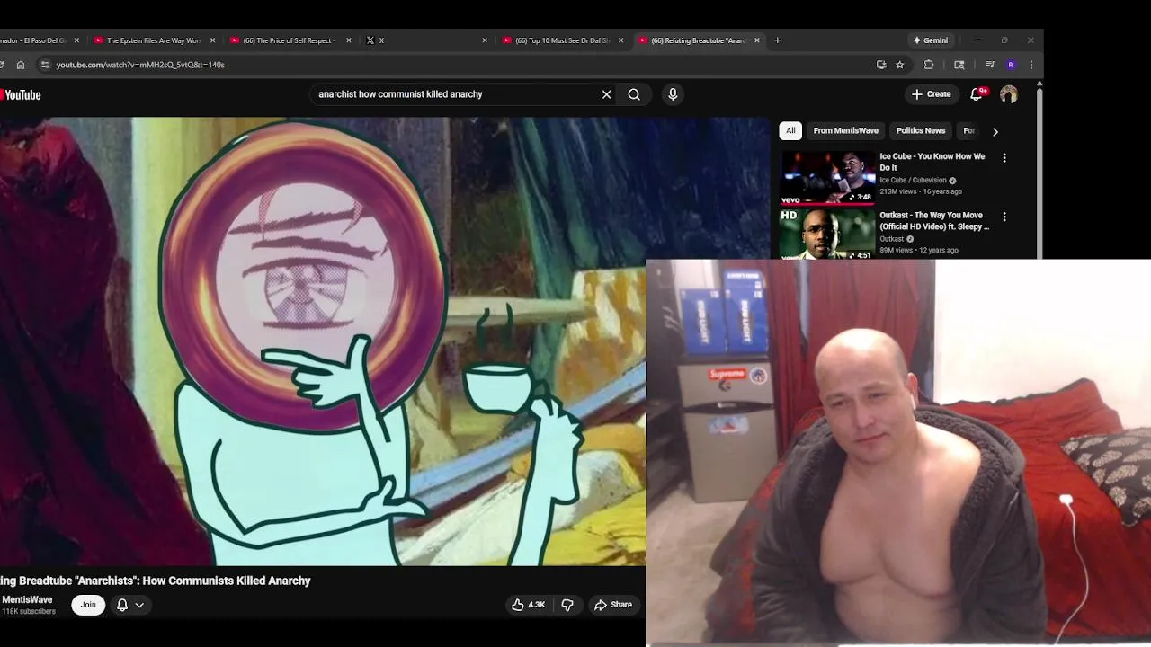This screenshot has height=647, width=1151.
Task: Open YouTube notifications bell
Action: click(976, 93)
